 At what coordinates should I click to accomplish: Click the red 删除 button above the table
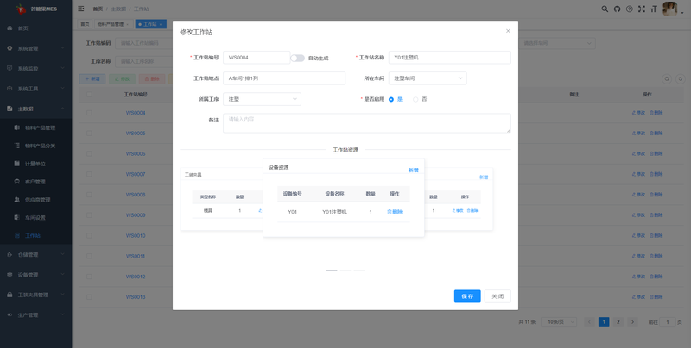152,79
